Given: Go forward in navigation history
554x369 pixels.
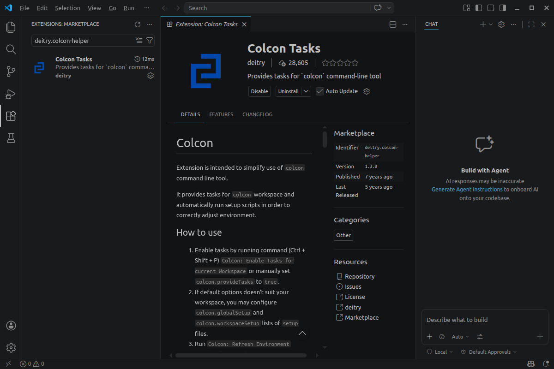Looking at the screenshot, I should coord(177,8).
